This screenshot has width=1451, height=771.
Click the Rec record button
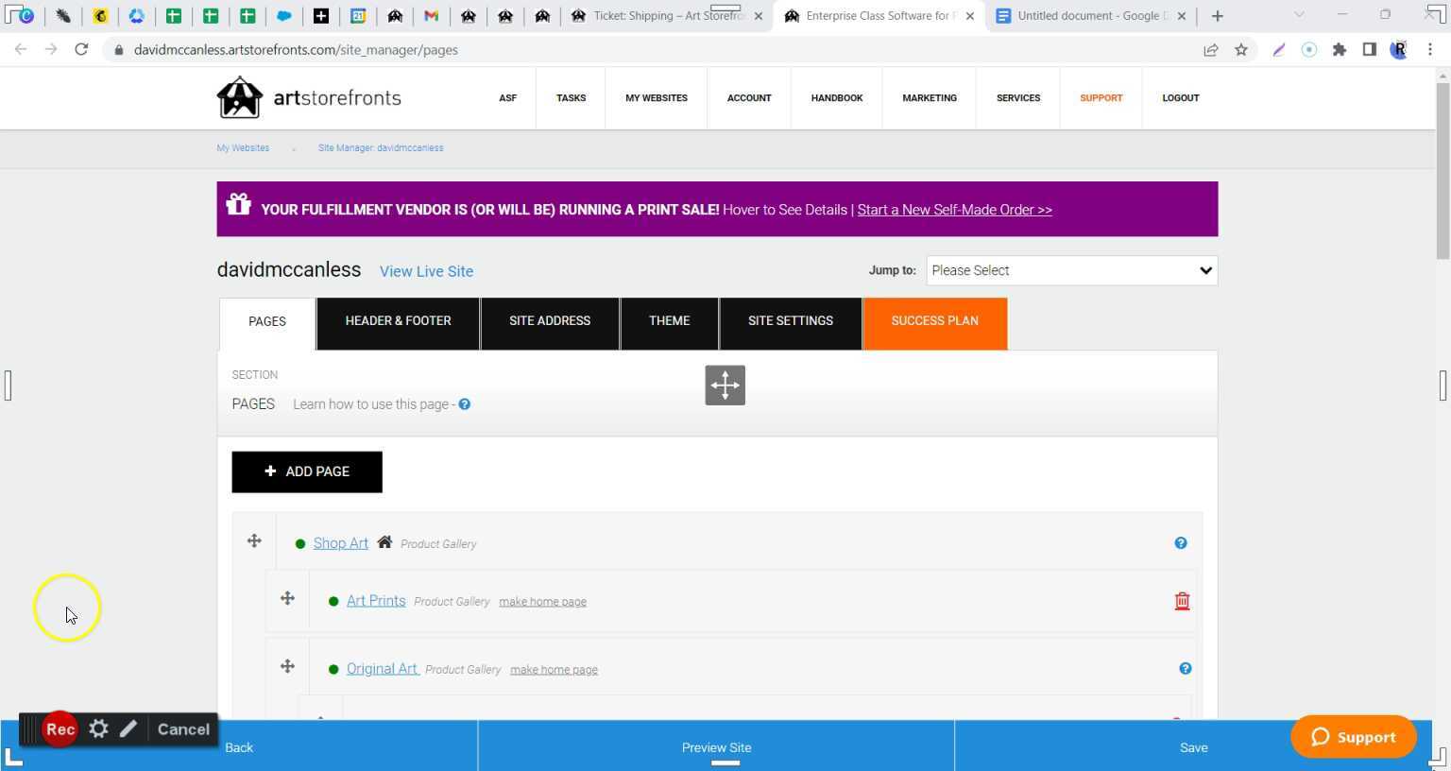[x=59, y=728]
